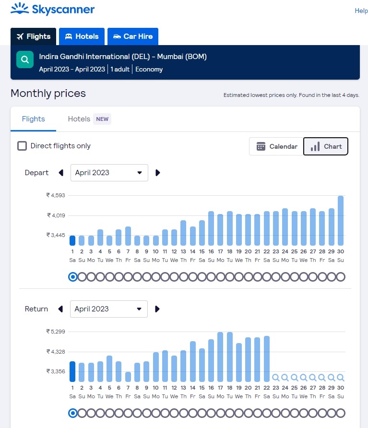Pick a return date radio under April 15
The width and height of the screenshot is (368, 428).
tap(202, 413)
